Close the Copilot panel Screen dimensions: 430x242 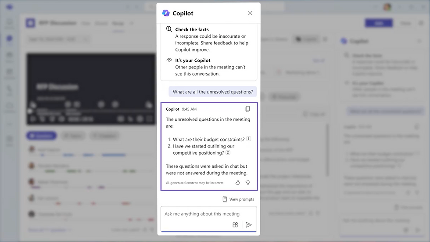250,13
